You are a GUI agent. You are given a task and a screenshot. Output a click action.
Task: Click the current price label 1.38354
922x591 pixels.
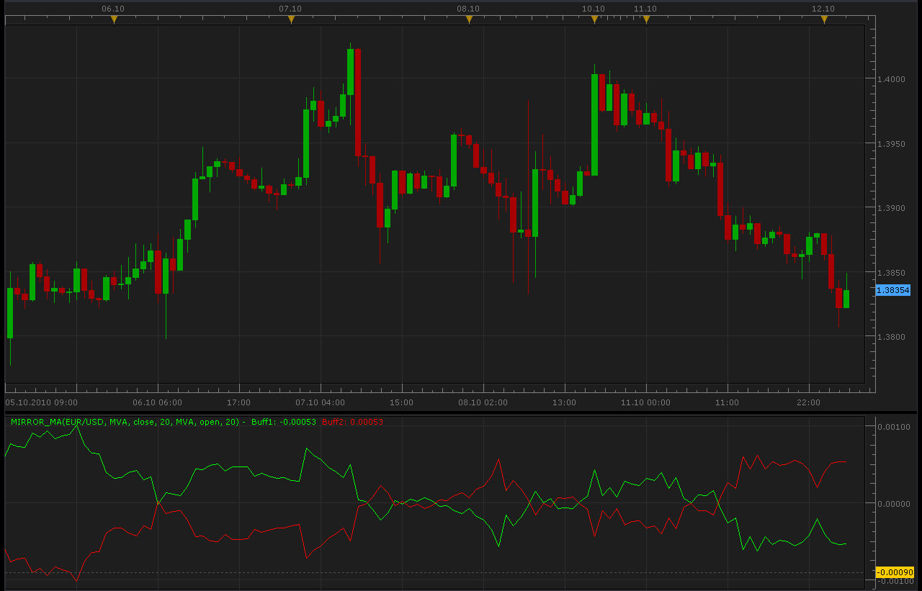[x=892, y=290]
